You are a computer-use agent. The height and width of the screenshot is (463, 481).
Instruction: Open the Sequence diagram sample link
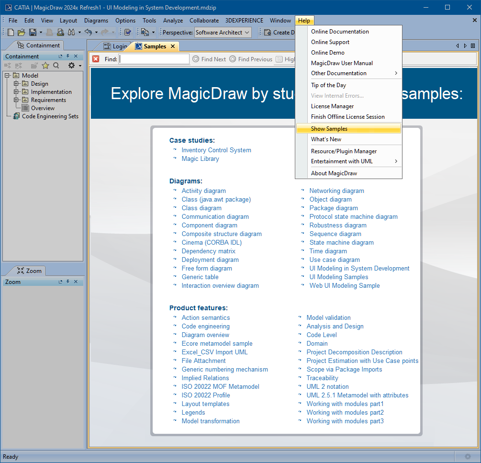pyautogui.click(x=335, y=234)
